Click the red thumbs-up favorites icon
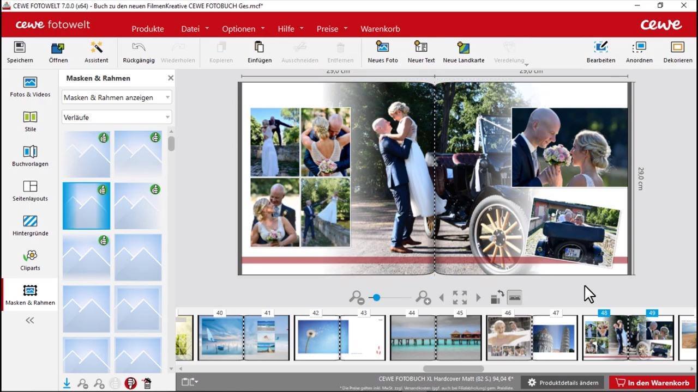This screenshot has height=392, width=698. click(130, 383)
